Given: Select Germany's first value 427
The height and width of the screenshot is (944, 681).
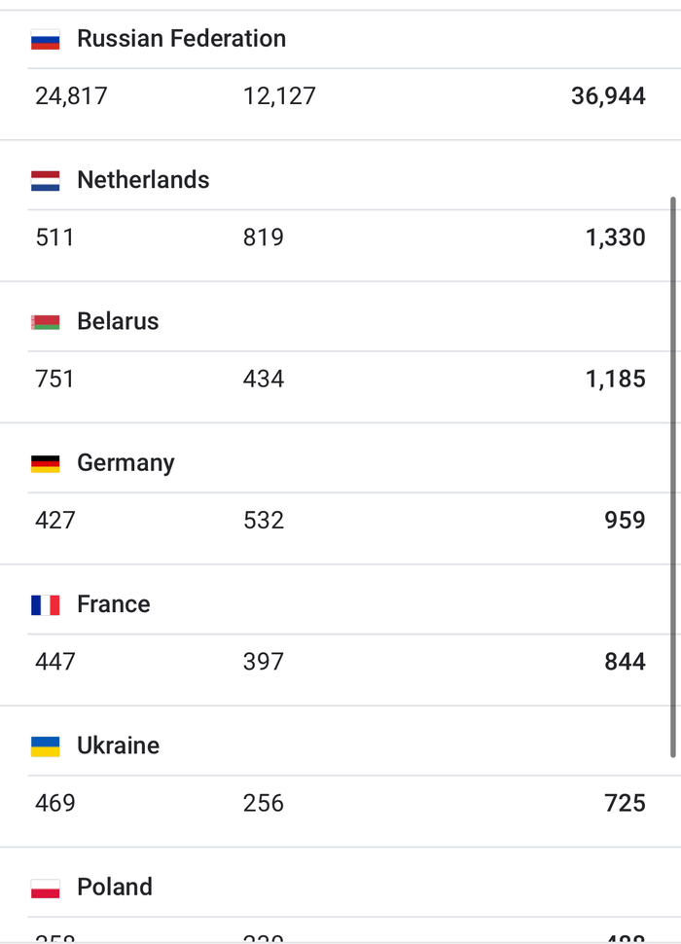Looking at the screenshot, I should pos(54,520).
